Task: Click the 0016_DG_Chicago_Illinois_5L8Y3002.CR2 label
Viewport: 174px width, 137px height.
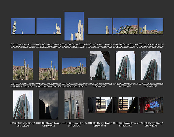Action: point(100,85)
